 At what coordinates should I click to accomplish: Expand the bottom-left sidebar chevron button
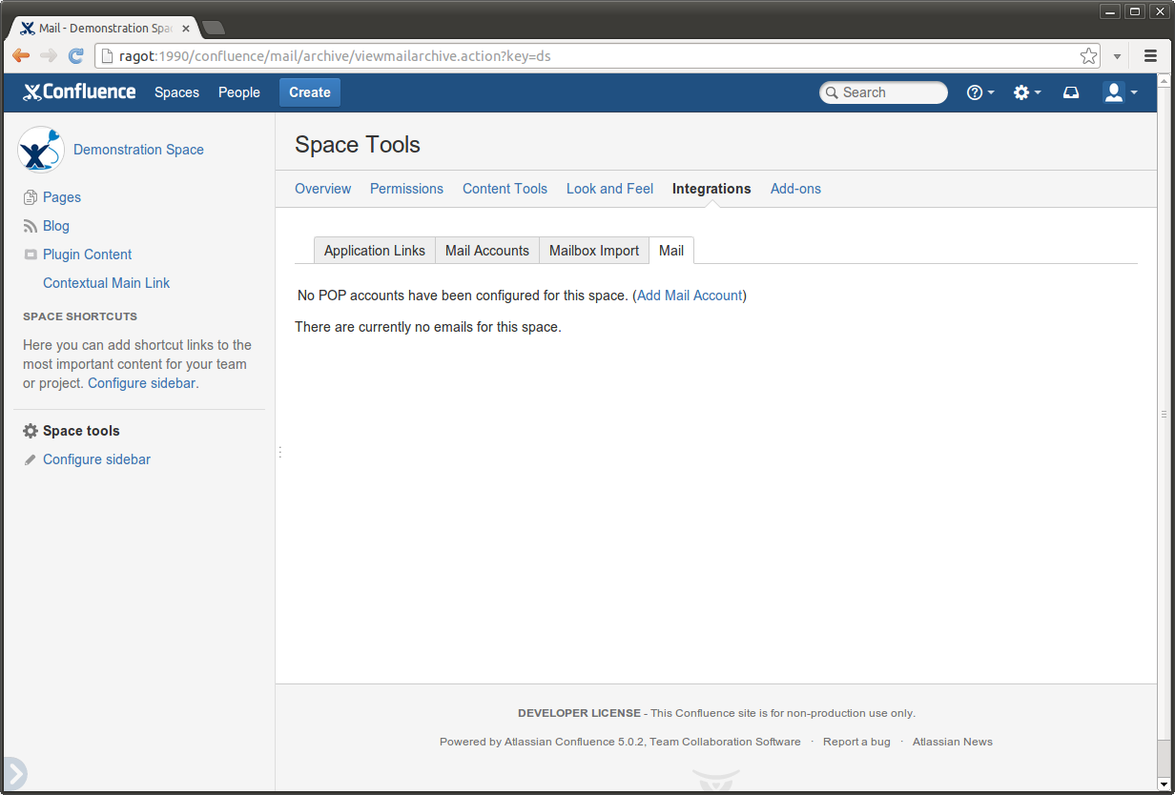(13, 773)
